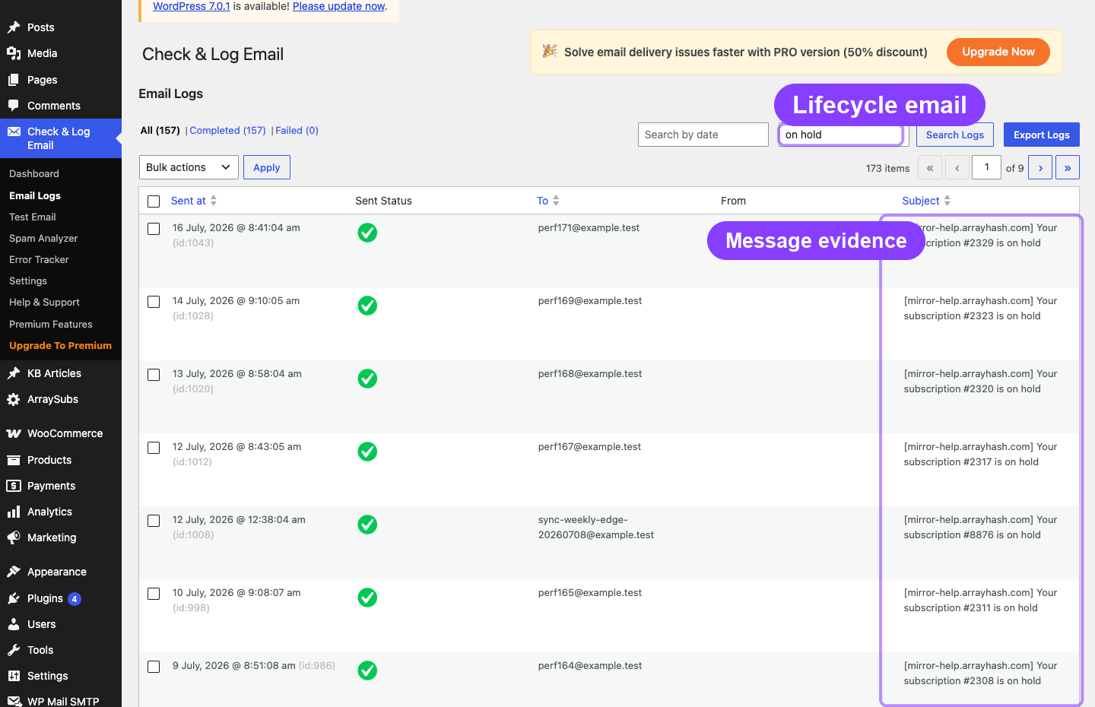Toggle the select-all checkbox in table header
The image size is (1095, 707).
click(x=154, y=201)
